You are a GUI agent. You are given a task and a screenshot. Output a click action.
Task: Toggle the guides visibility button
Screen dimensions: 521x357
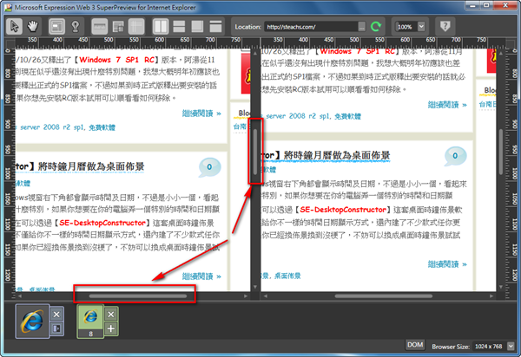pos(136,27)
